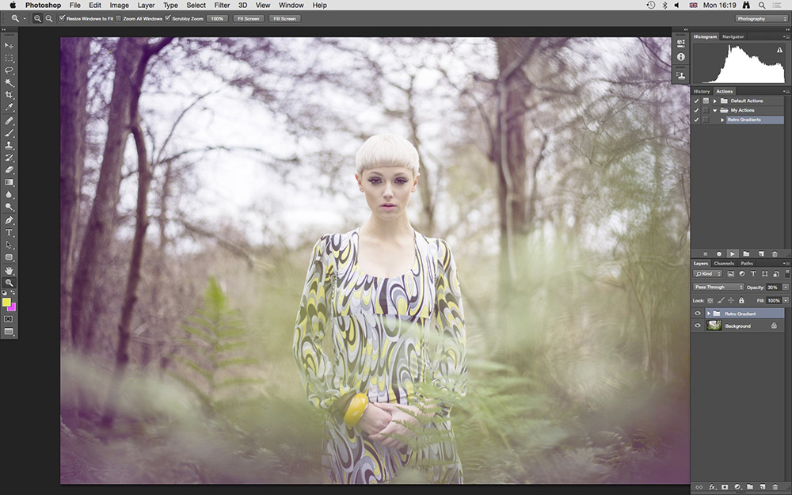Expand the Retro Gradients action
Viewport: 792px width, 495px height.
tap(722, 120)
